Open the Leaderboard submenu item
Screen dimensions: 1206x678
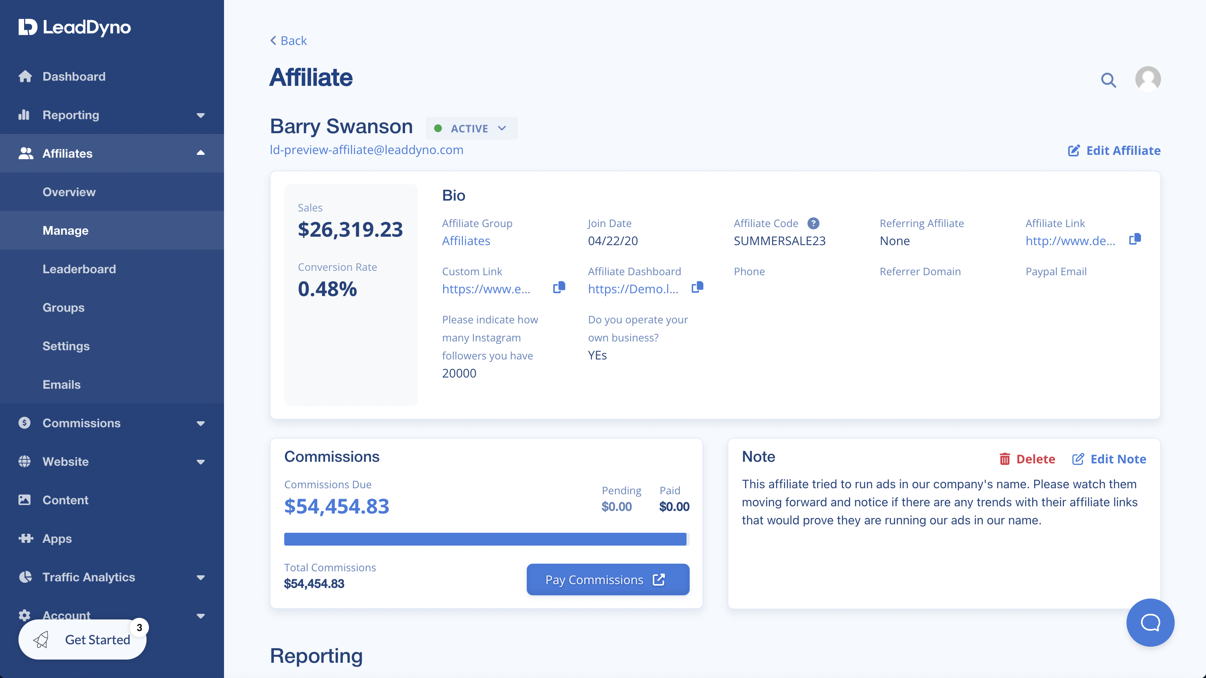click(x=79, y=269)
